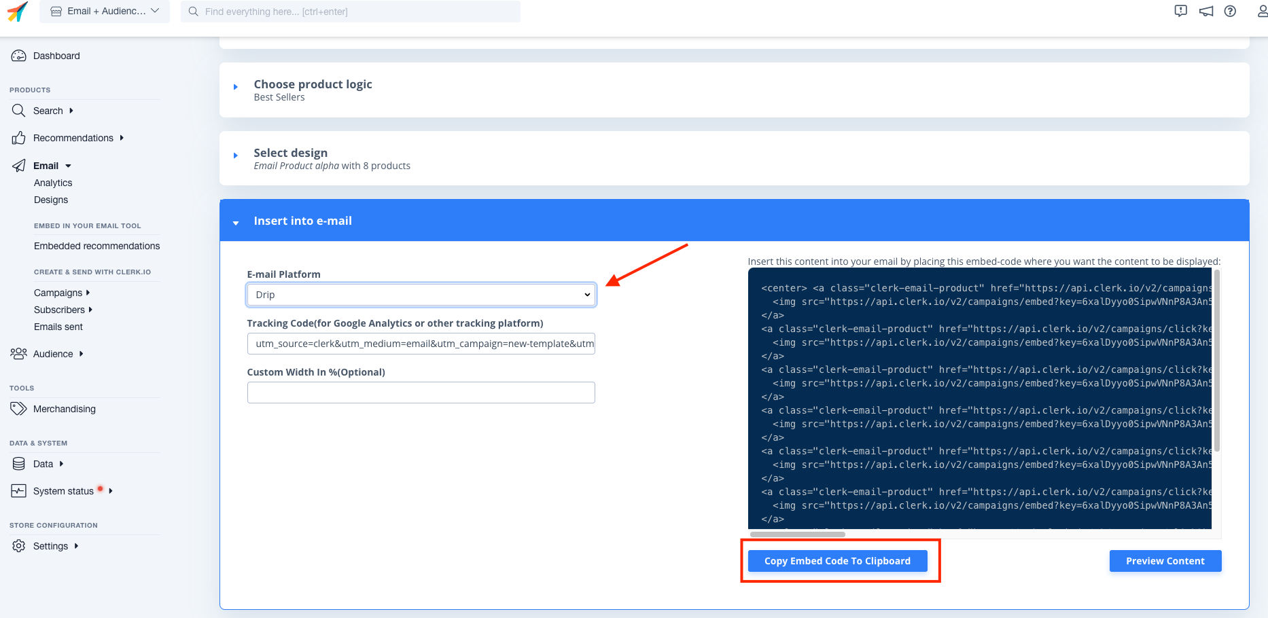Viewport: 1268px width, 618px height.
Task: Open Analytics under Email menu
Action: tap(53, 183)
